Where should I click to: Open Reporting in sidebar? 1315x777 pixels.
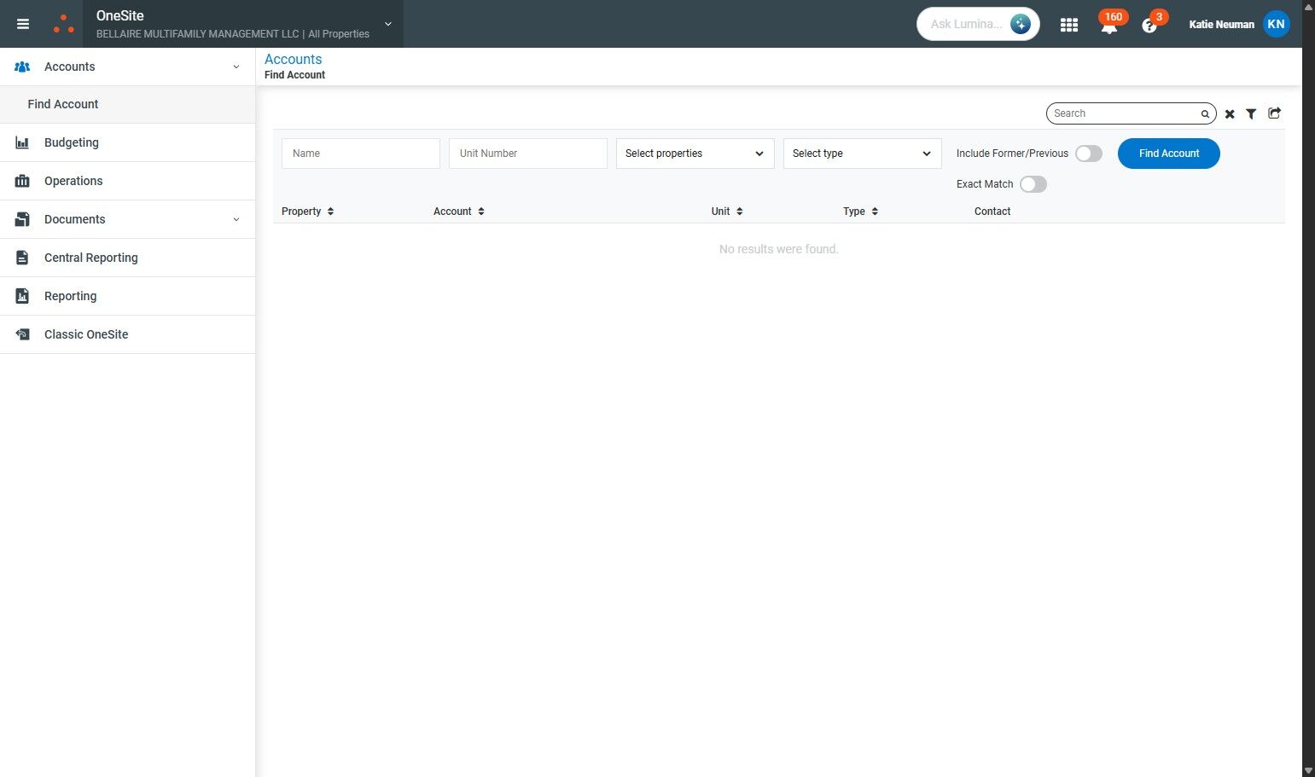(x=127, y=296)
